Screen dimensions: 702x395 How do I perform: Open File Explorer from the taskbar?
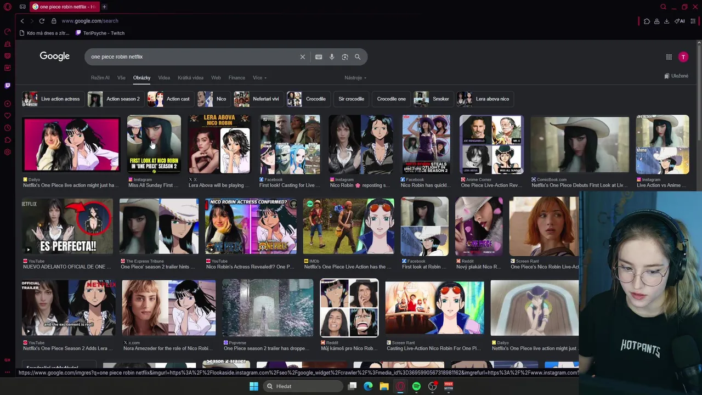[x=384, y=386]
